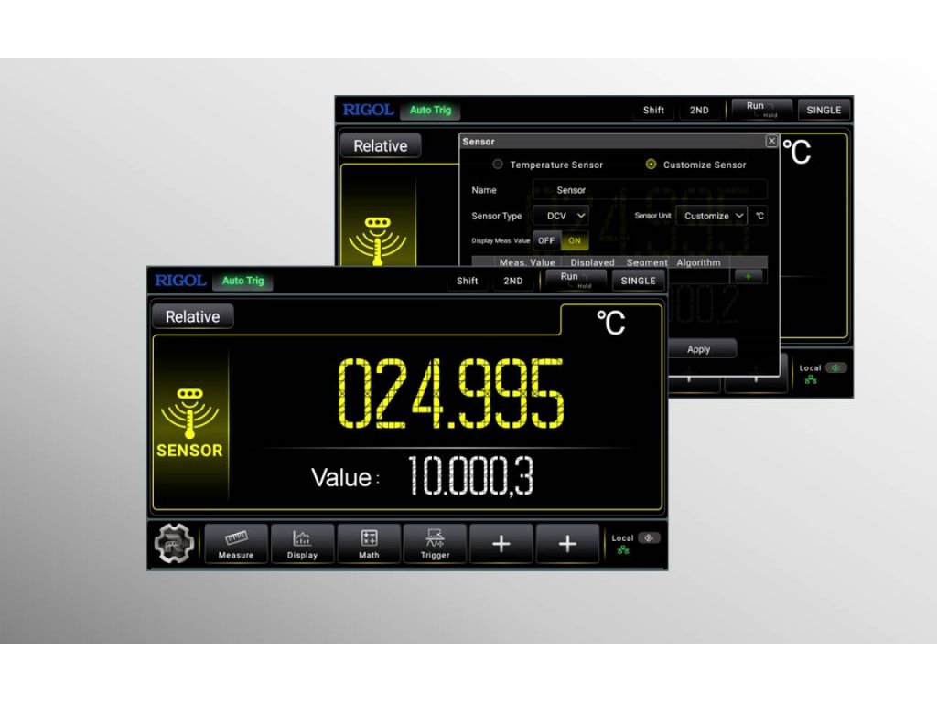The width and height of the screenshot is (937, 702).
Task: Toggle the beeper sound icon in back window
Action: point(836,367)
